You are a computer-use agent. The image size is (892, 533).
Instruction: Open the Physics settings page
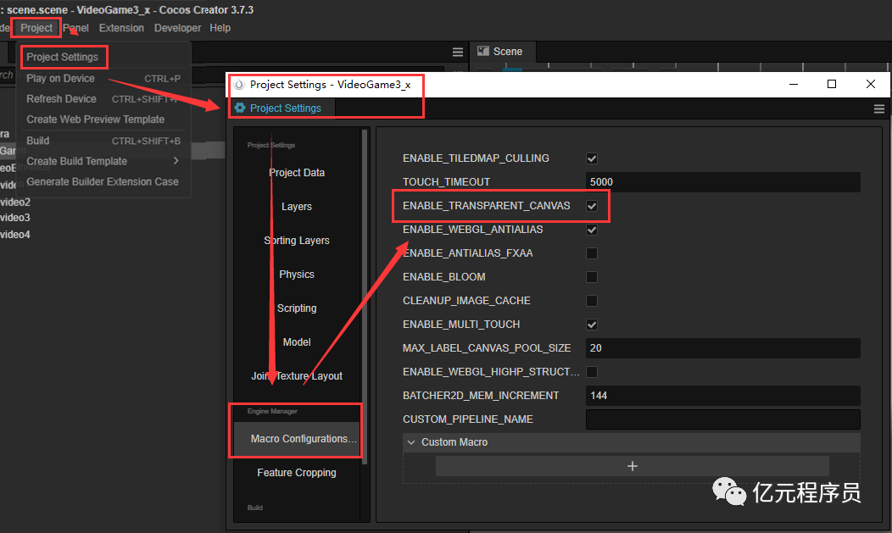click(x=297, y=275)
